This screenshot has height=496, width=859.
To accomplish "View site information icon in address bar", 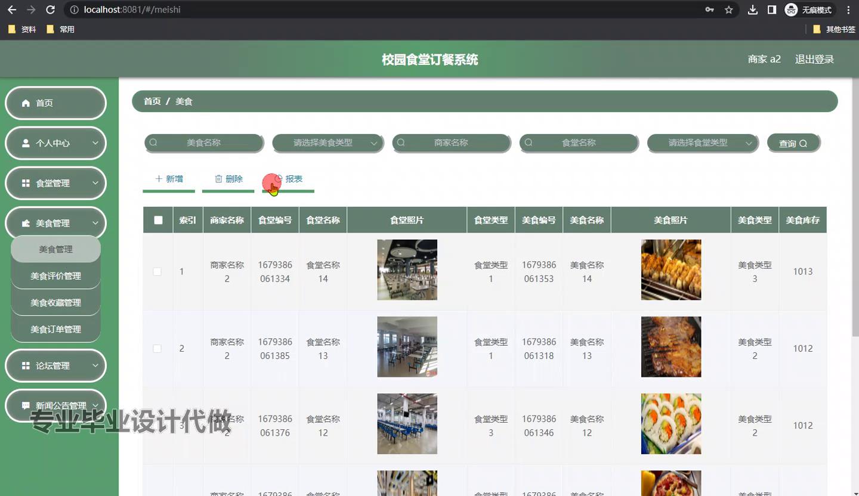I will pyautogui.click(x=74, y=10).
